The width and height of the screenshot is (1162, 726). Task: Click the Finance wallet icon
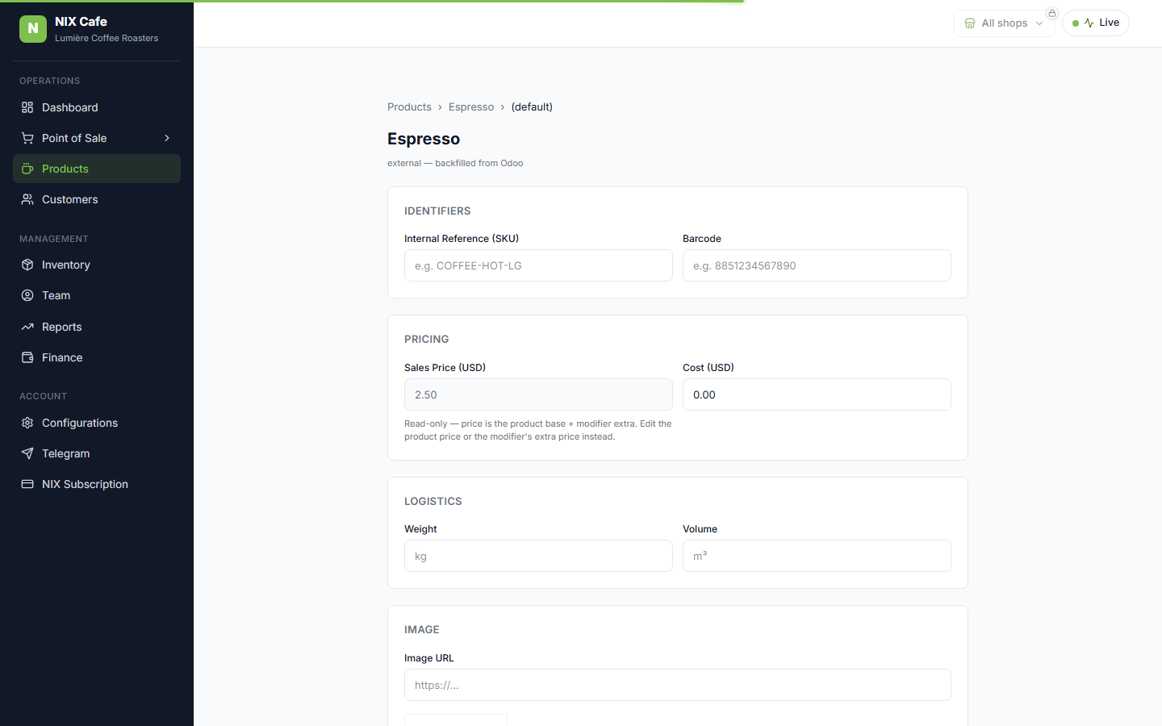pos(27,357)
